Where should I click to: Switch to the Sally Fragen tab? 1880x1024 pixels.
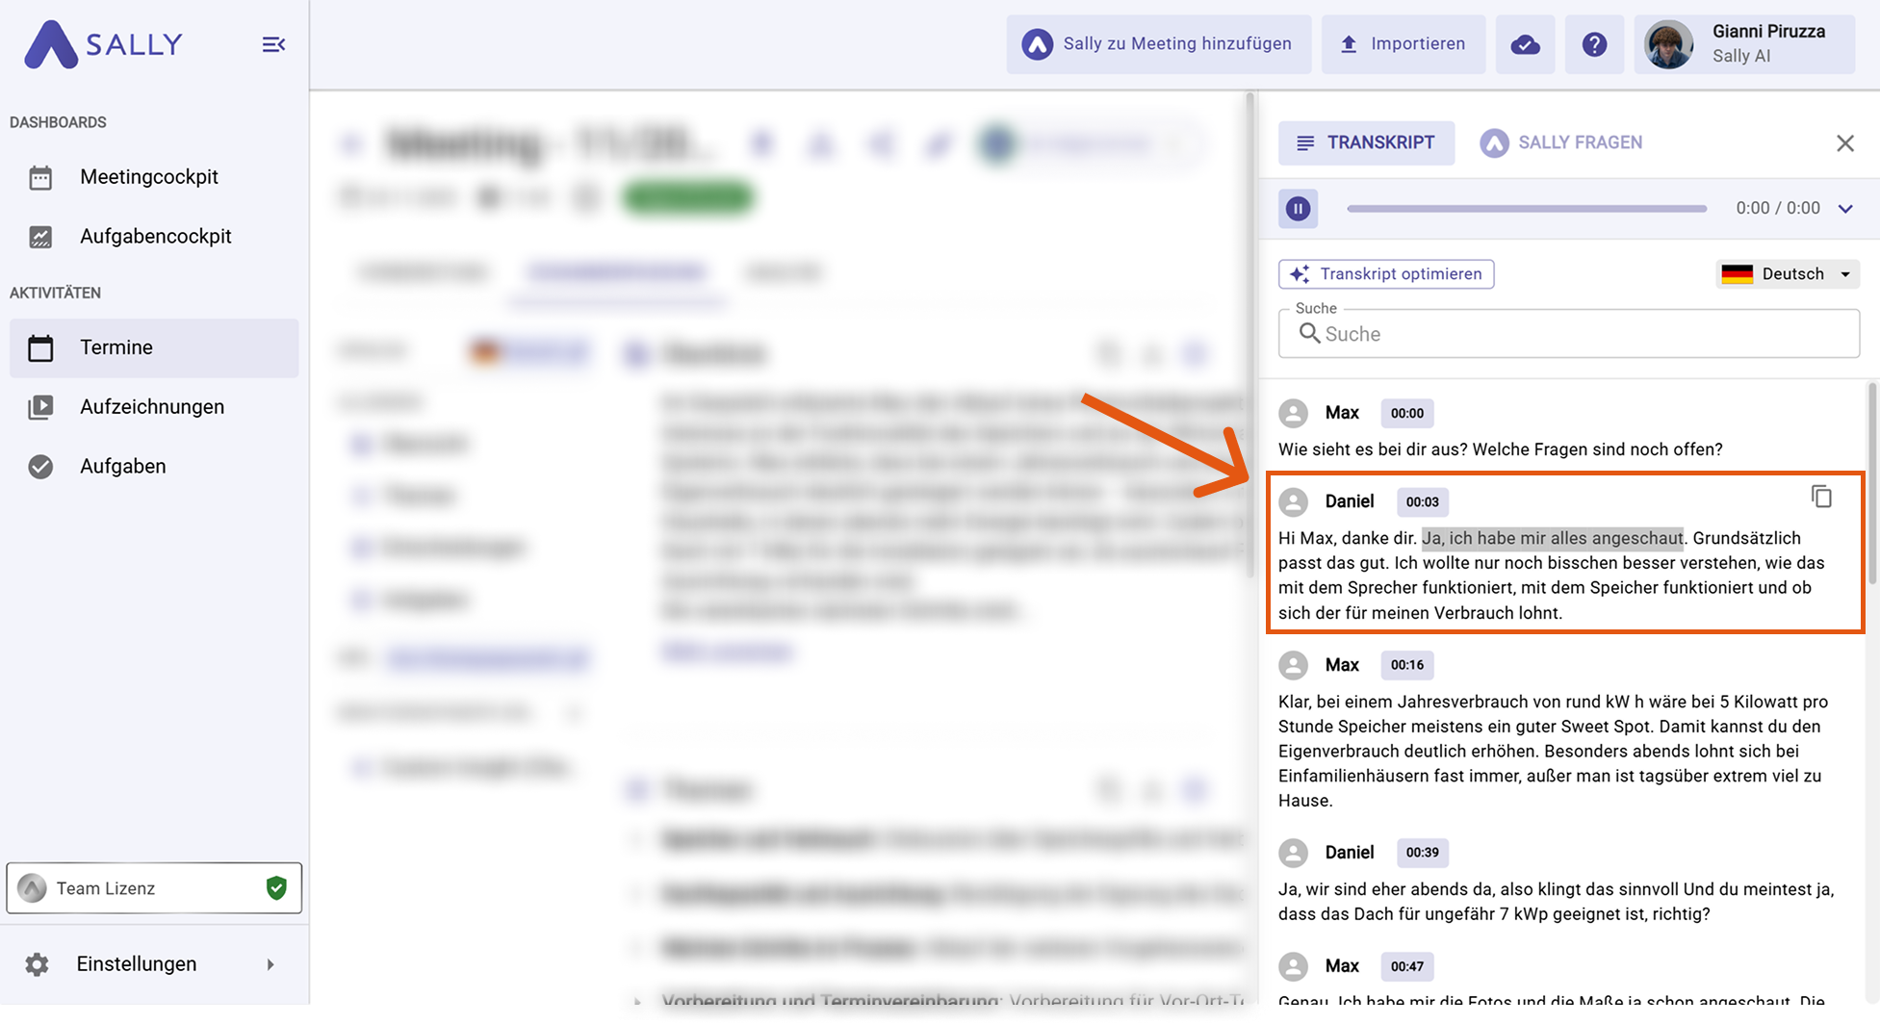pos(1561,143)
